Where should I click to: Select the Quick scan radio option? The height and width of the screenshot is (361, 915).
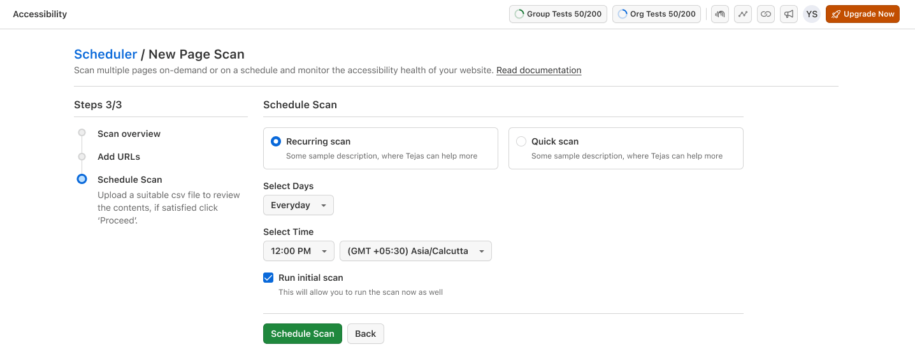click(x=521, y=141)
